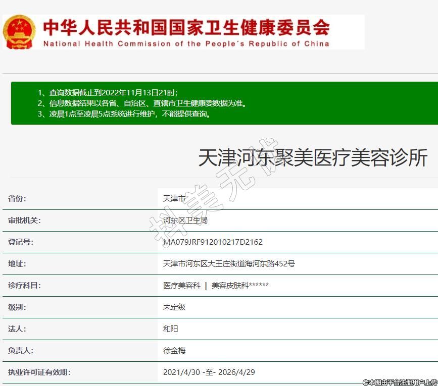Click the 医疗美容科 department text
This screenshot has width=438, height=386.
[182, 286]
